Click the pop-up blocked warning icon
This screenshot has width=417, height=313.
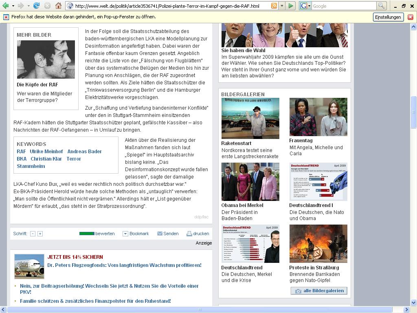[6, 17]
